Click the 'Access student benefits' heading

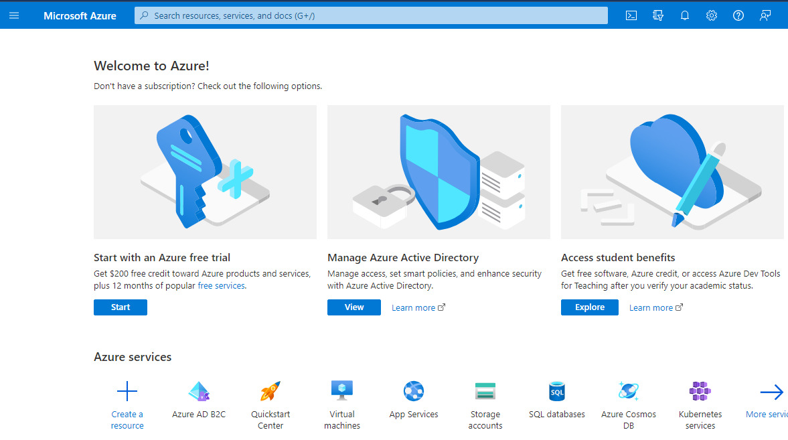(618, 257)
